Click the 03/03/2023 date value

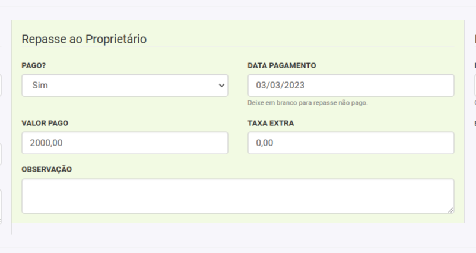(x=280, y=86)
